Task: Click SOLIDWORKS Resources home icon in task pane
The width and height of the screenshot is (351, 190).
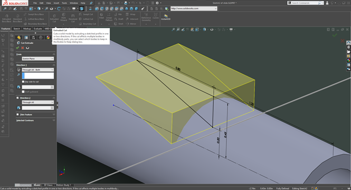Action: (348, 43)
